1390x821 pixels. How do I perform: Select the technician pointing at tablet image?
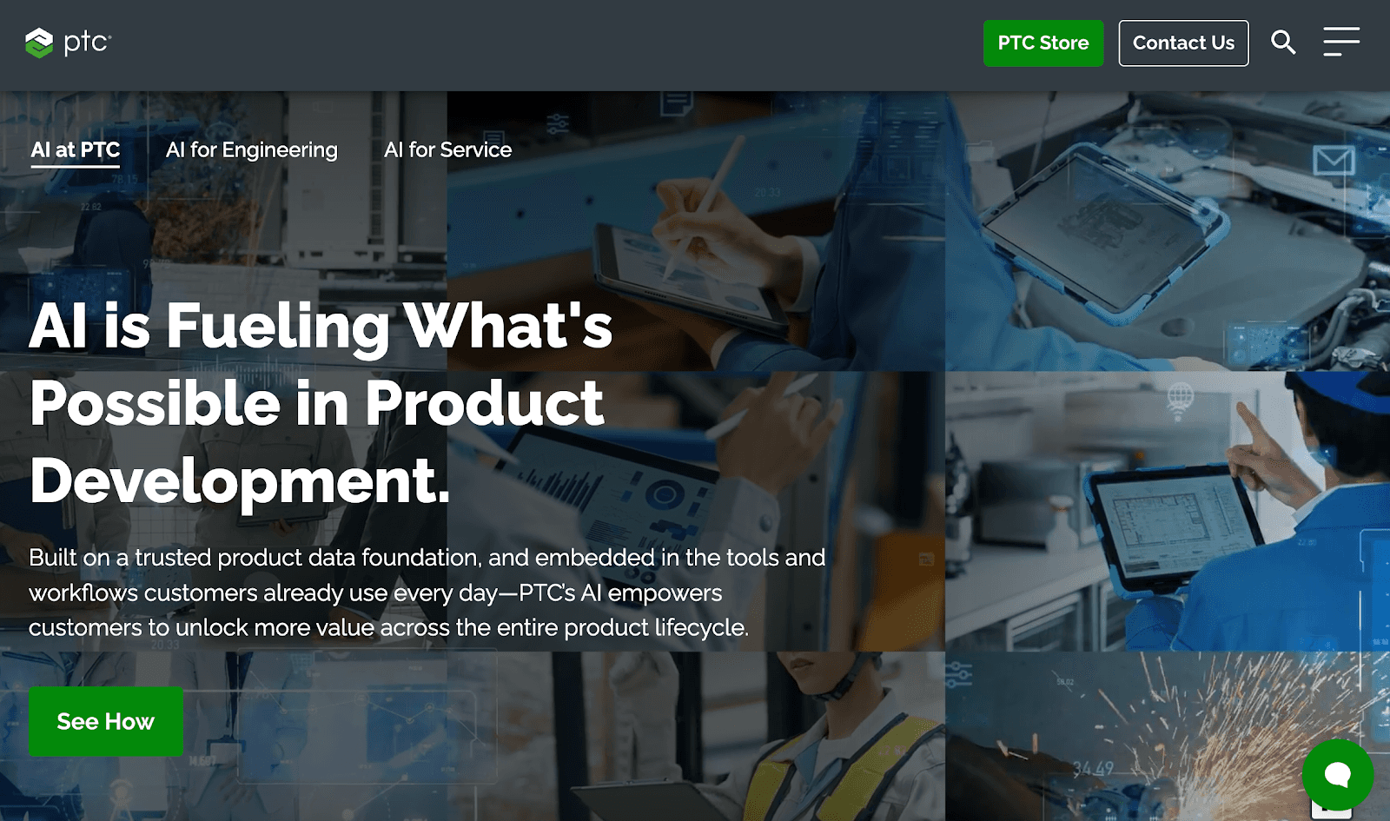1168,512
